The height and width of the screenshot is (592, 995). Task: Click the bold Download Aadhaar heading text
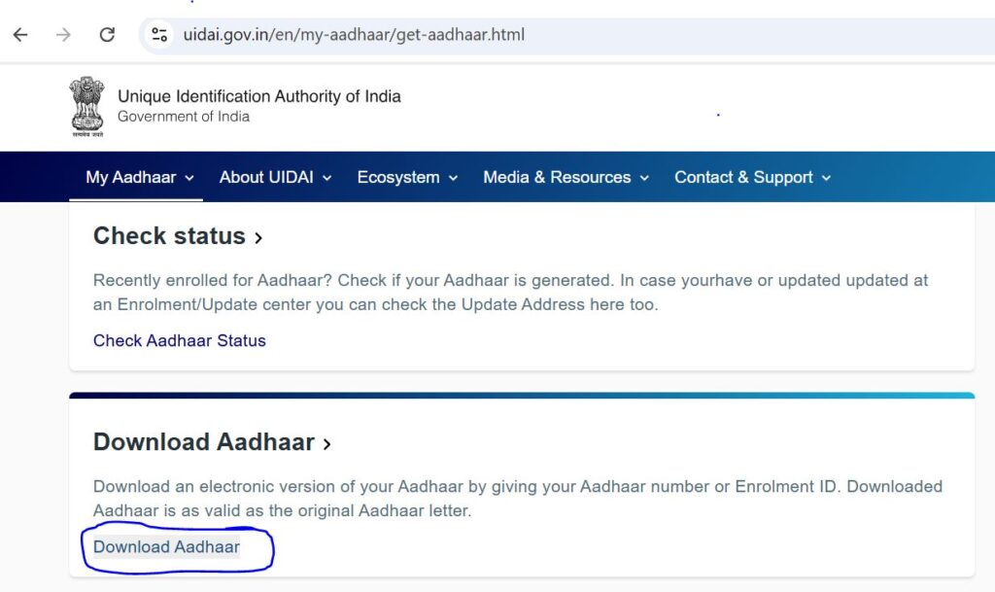[203, 442]
